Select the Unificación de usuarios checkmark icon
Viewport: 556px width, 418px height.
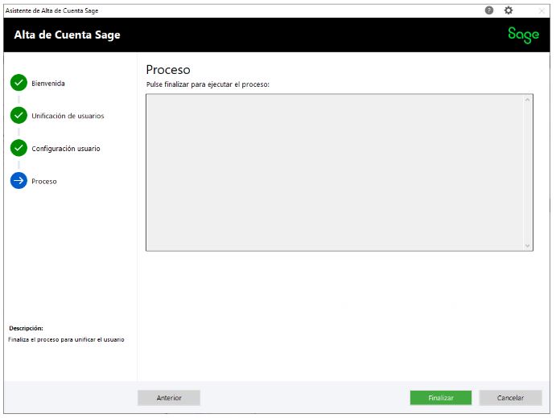coord(19,116)
